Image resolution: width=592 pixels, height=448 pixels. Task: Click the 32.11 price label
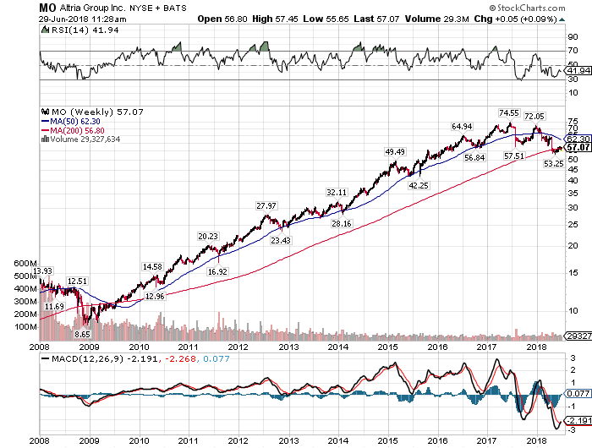(x=337, y=192)
